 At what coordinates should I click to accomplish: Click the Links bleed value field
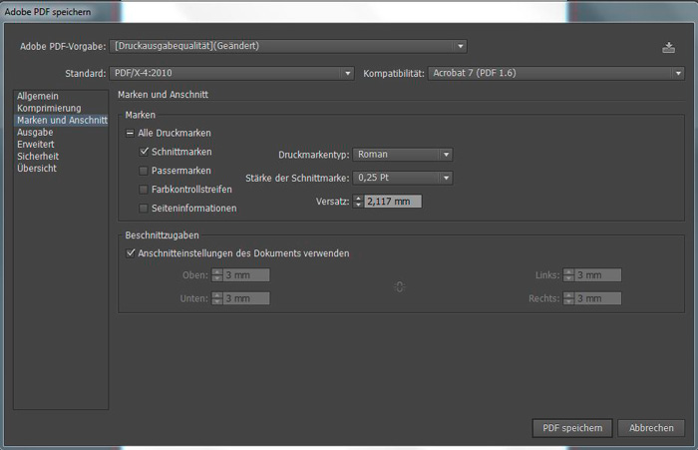[x=598, y=275]
